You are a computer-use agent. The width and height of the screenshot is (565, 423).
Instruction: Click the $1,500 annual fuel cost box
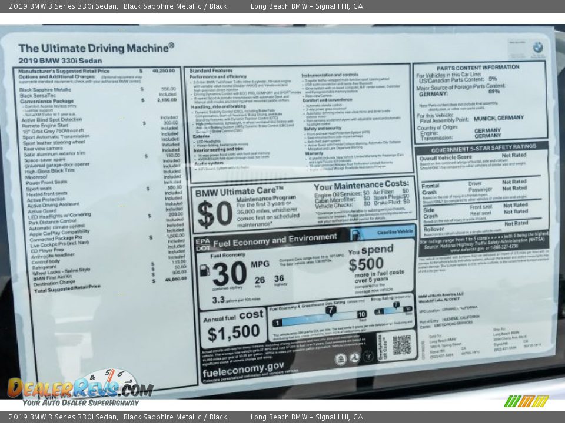tap(233, 328)
